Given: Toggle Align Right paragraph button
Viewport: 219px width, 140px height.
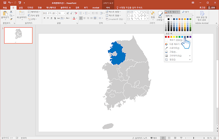Looking at the screenshot, I should pos(88,18).
